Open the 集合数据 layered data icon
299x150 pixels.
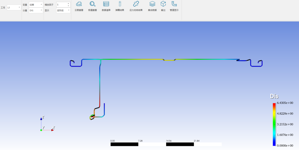tap(152, 6)
